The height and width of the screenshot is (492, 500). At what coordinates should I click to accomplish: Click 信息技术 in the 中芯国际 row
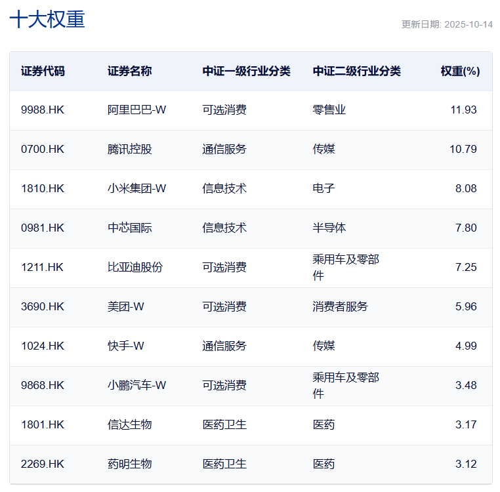(224, 228)
